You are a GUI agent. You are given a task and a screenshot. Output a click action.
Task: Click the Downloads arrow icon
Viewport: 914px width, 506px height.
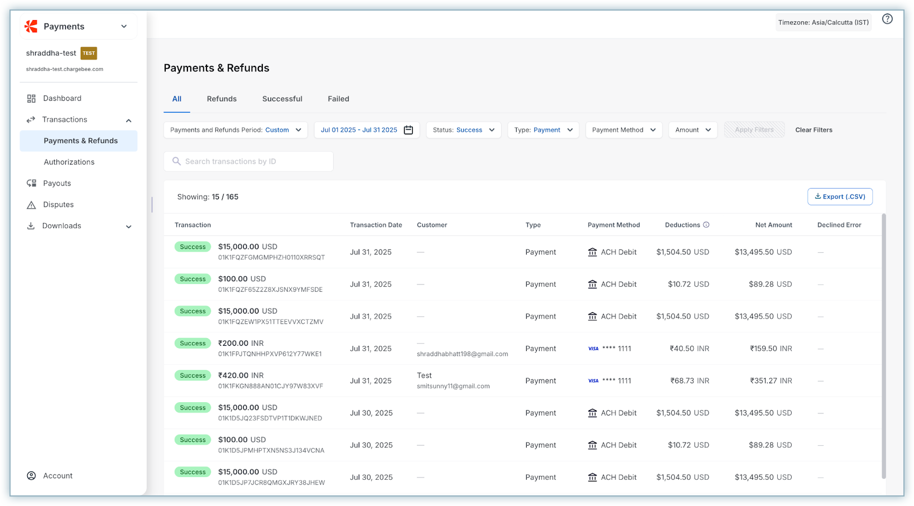[x=31, y=226]
